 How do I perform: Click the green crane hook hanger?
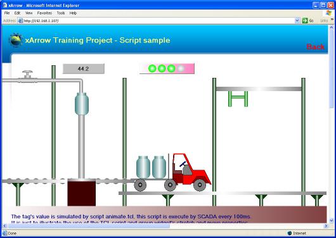tap(238, 99)
